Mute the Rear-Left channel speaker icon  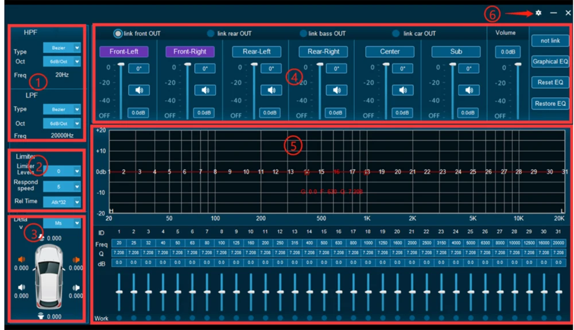pyautogui.click(x=271, y=90)
